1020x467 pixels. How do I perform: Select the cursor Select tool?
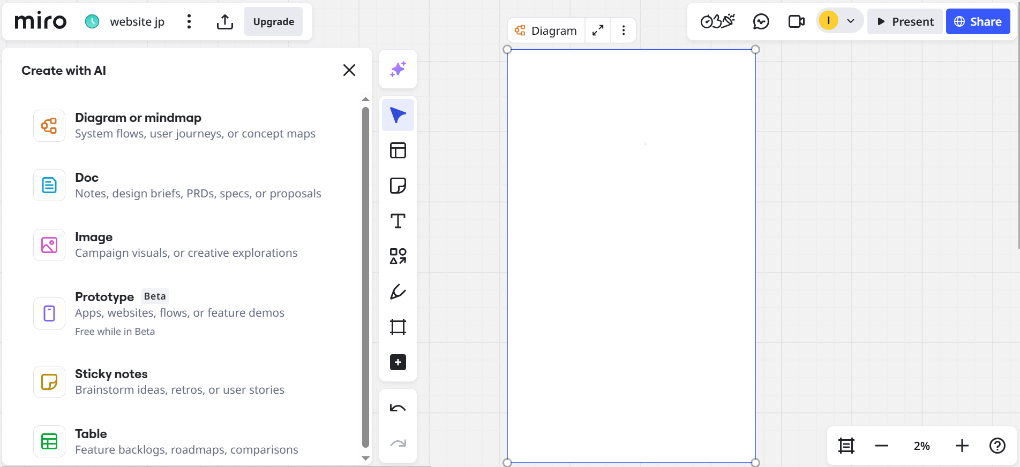pyautogui.click(x=398, y=115)
